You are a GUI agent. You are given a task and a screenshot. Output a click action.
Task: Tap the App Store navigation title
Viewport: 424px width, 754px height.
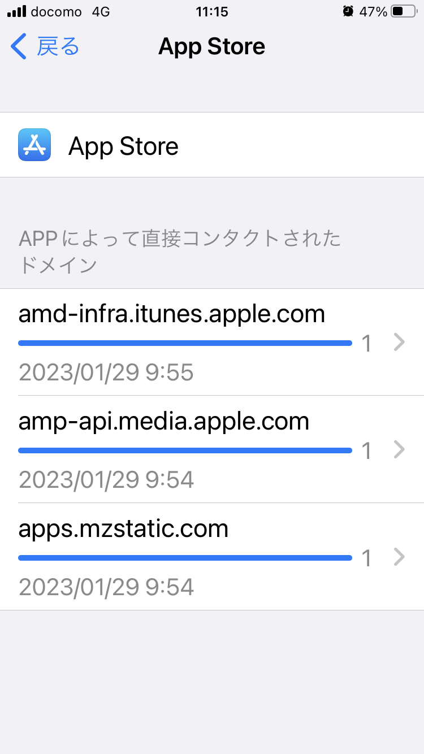pos(211,46)
